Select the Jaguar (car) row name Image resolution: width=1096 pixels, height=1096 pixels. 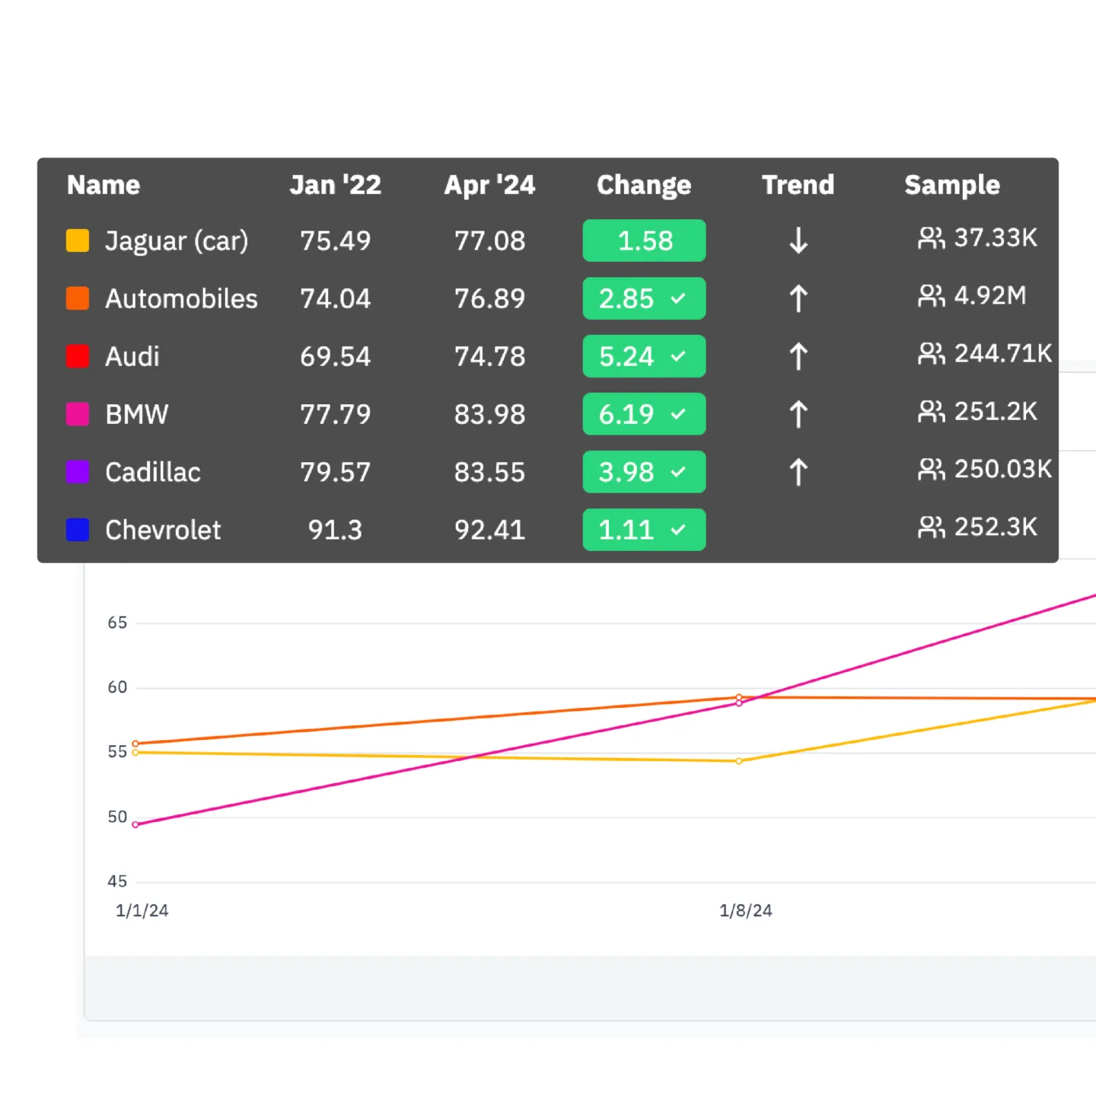point(177,241)
